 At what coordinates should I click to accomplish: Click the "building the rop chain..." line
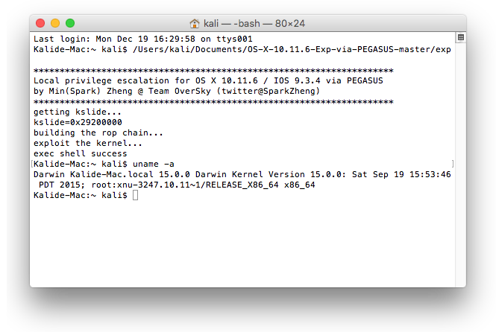pyautogui.click(x=98, y=133)
